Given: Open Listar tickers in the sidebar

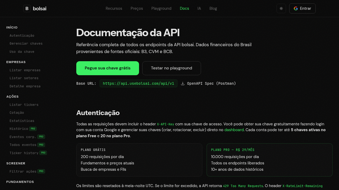Looking at the screenshot, I should click(x=24, y=105).
